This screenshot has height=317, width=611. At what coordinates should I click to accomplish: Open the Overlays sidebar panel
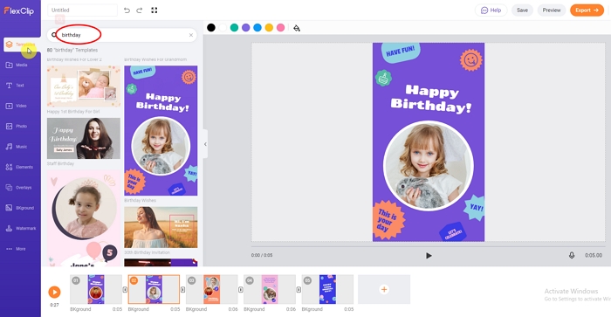point(18,188)
